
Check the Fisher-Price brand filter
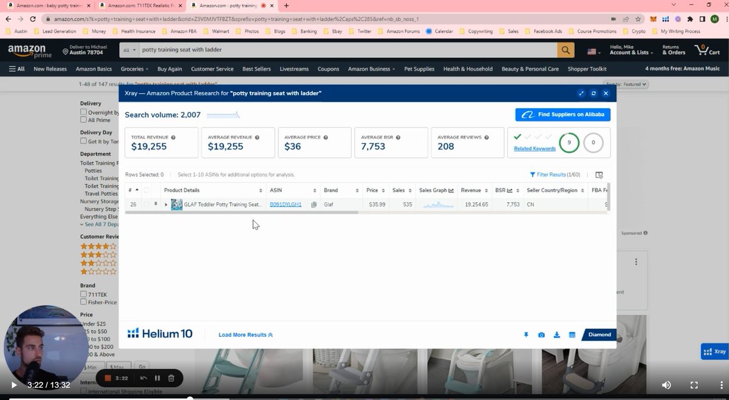click(x=84, y=302)
